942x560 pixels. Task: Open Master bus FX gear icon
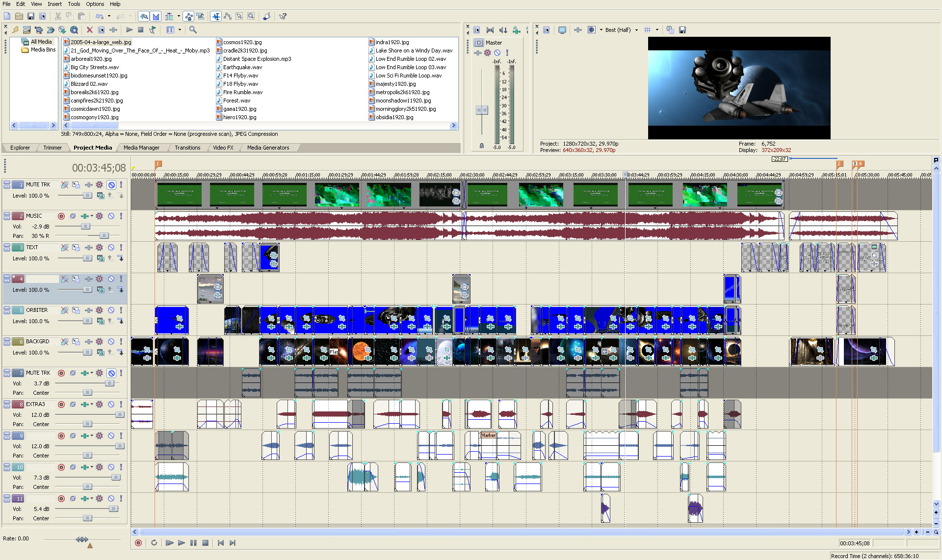click(x=487, y=52)
